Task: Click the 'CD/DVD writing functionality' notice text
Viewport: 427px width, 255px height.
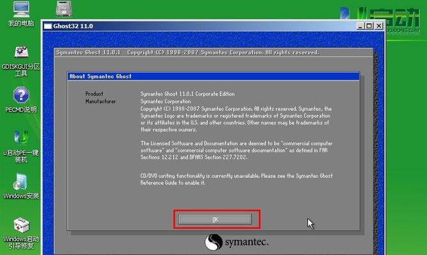Action: (x=237, y=179)
